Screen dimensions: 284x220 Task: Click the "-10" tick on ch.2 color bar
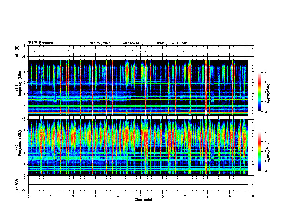pyautogui.click(x=265, y=171)
